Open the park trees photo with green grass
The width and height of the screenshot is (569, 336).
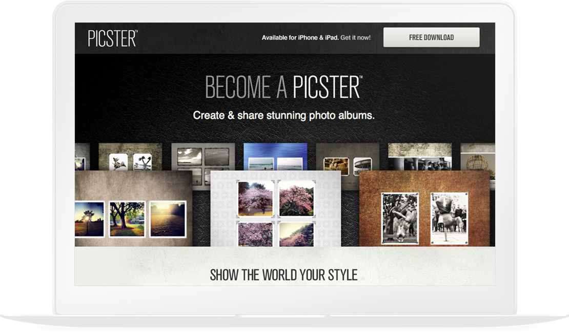click(x=127, y=220)
